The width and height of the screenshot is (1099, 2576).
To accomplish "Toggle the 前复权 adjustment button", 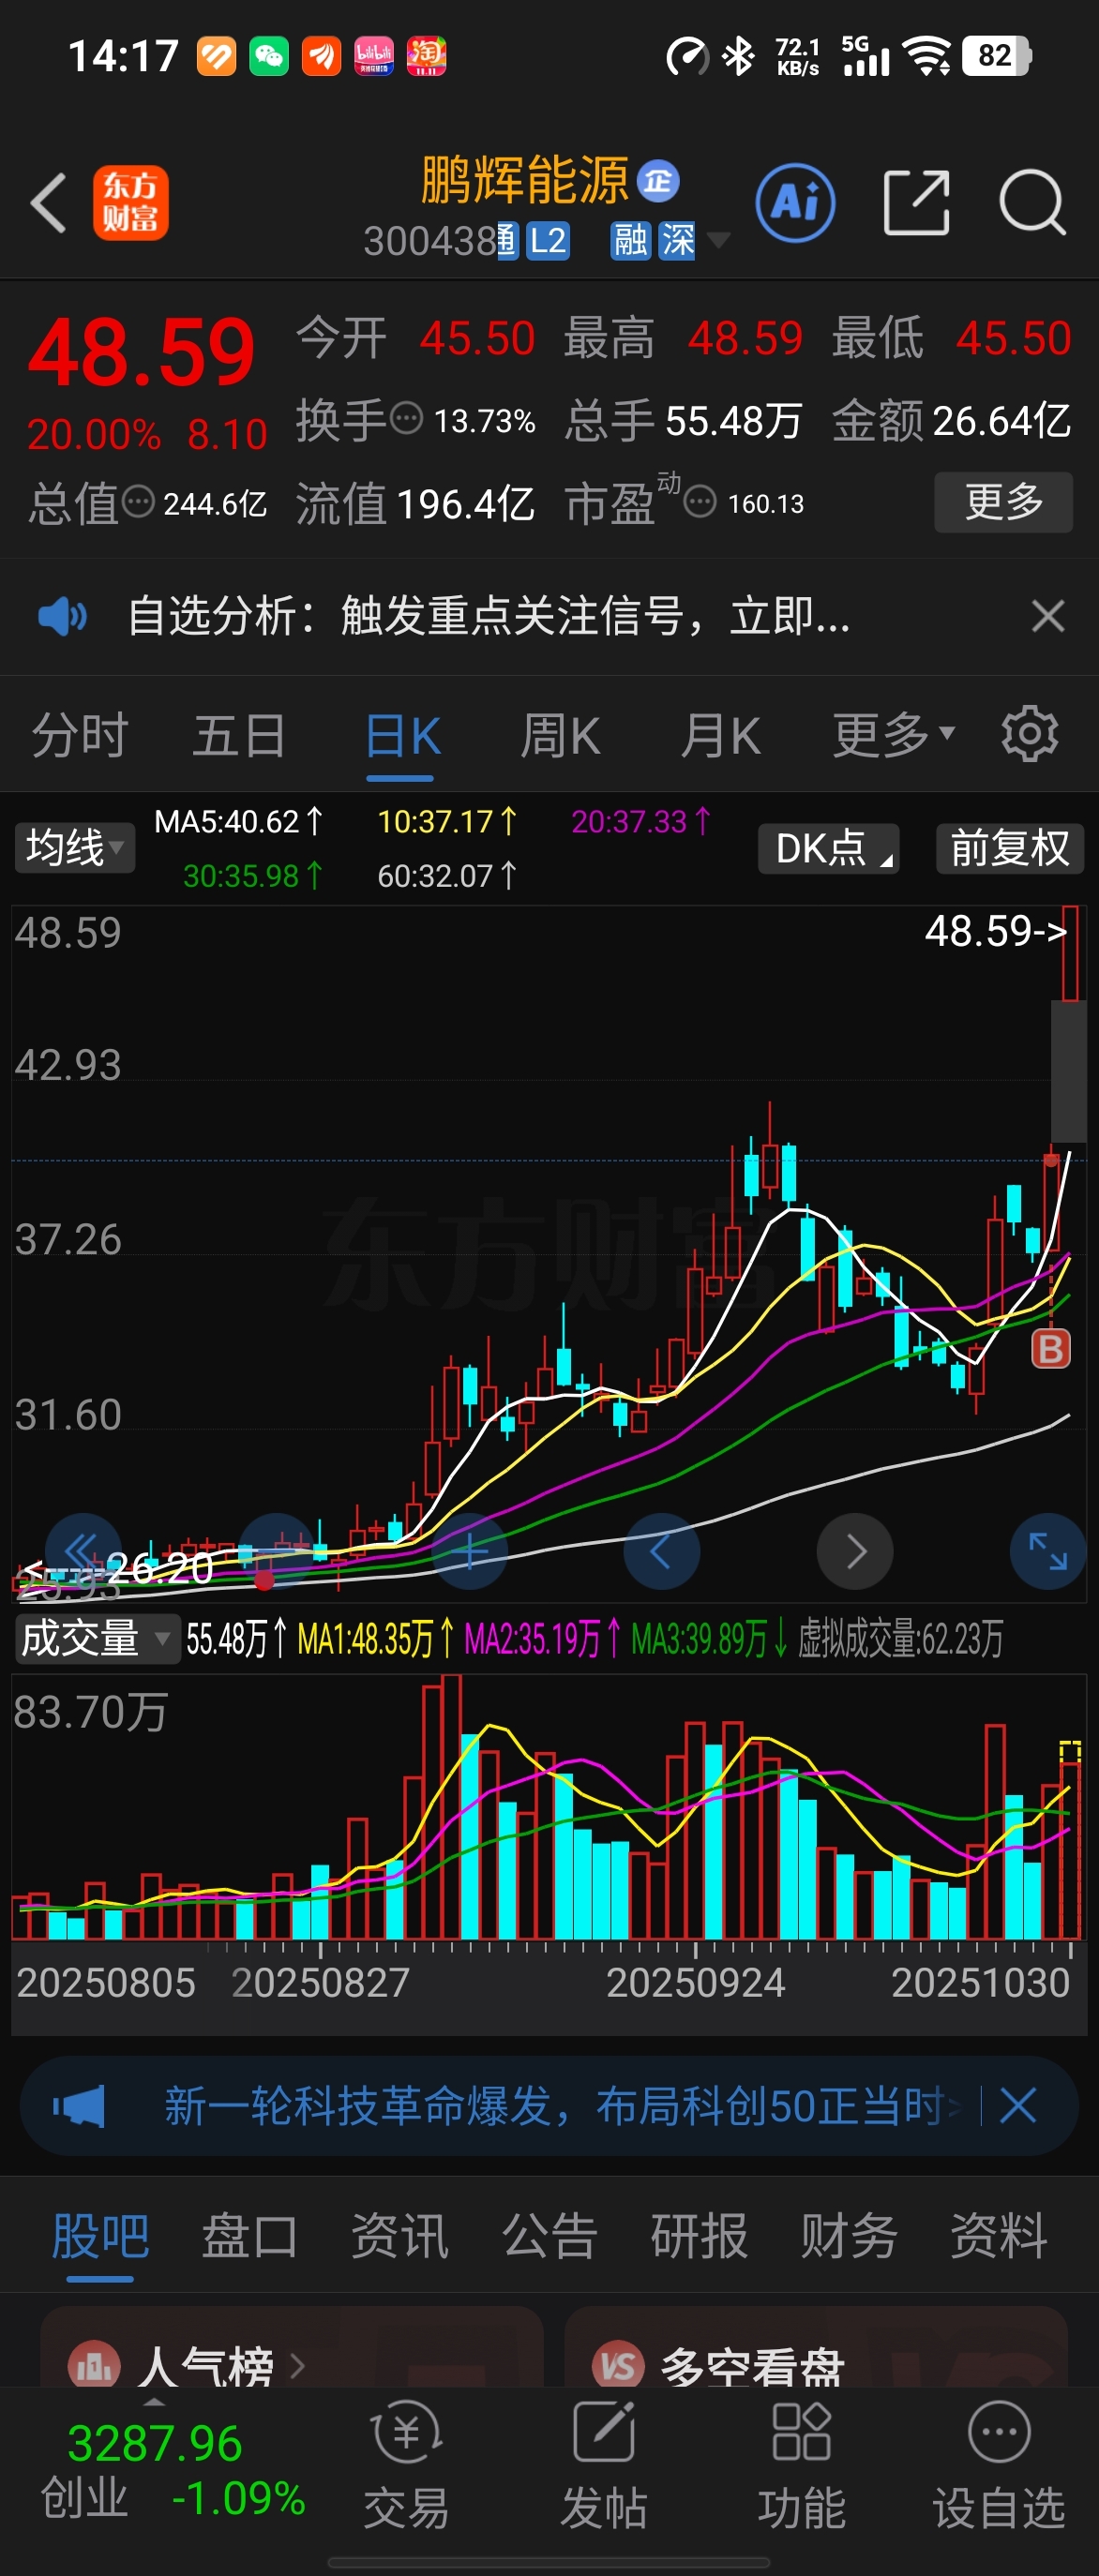I will tap(1010, 848).
